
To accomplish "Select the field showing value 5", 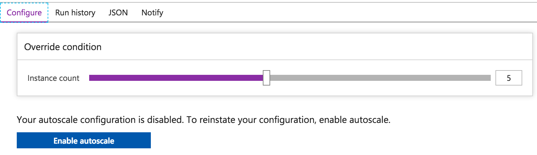I will pos(509,78).
